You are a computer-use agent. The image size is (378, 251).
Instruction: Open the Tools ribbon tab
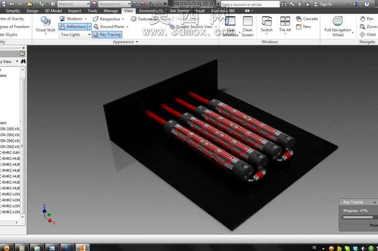(x=92, y=11)
